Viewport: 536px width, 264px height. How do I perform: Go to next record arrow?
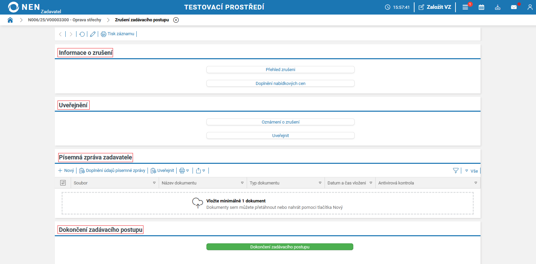(x=71, y=34)
